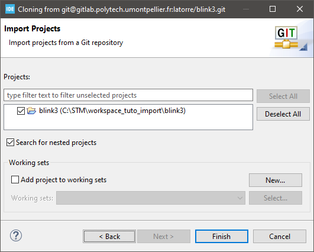Cancel the import projects dialog
314x252 pixels.
point(280,237)
